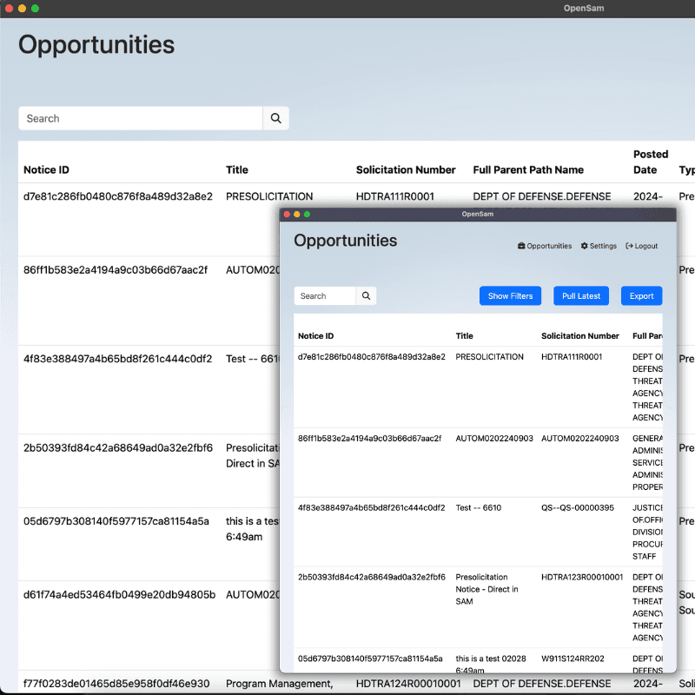Click the AUTOM0202240903 title cell in the front window
Viewport: 695px width, 695px height.
pyautogui.click(x=494, y=439)
